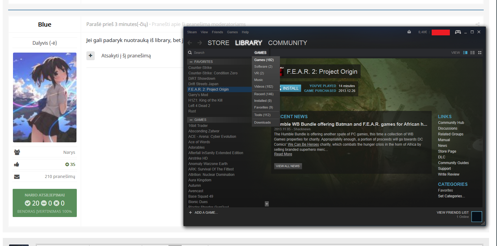Click the search magnifier icon

(190, 53)
